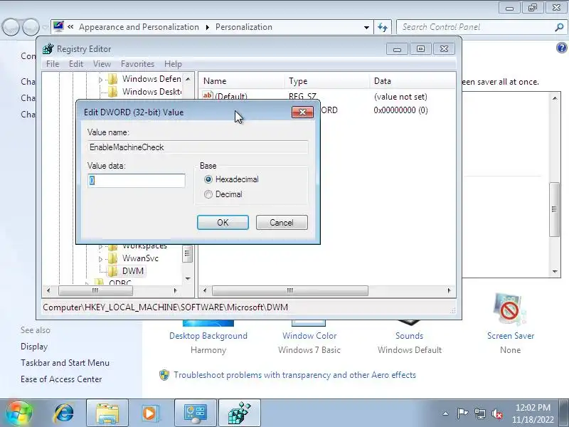The image size is (569, 427).
Task: Click the values pane horizontal scrollbar thumb
Action: [x=290, y=290]
